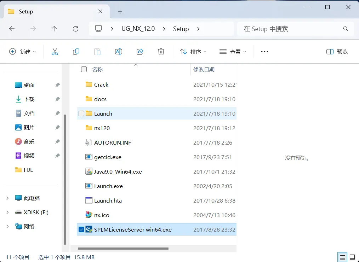Open the View dropdown menu
The image size is (359, 262).
coord(233,52)
